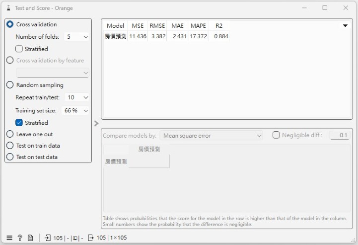Collapse the left panel with the arrow handle

pyautogui.click(x=96, y=123)
